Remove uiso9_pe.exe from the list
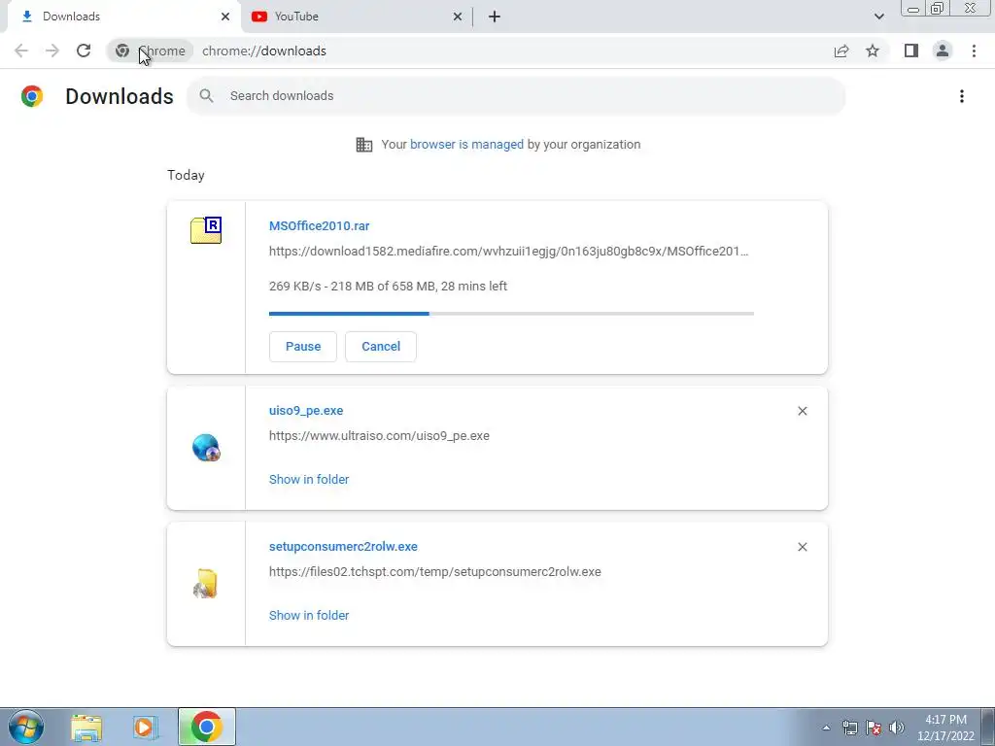This screenshot has height=746, width=995. (802, 411)
